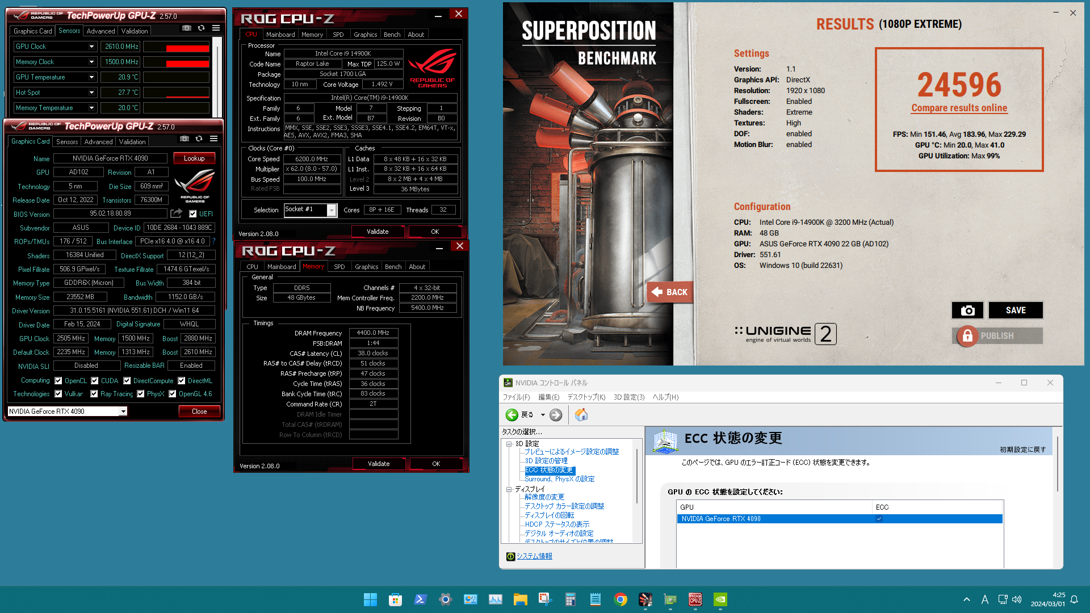The image size is (1090, 613).
Task: Open Snipping Tool from taskbar
Action: pos(545,599)
